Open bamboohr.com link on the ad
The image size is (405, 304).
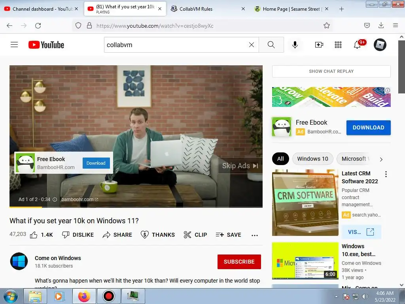point(79,199)
